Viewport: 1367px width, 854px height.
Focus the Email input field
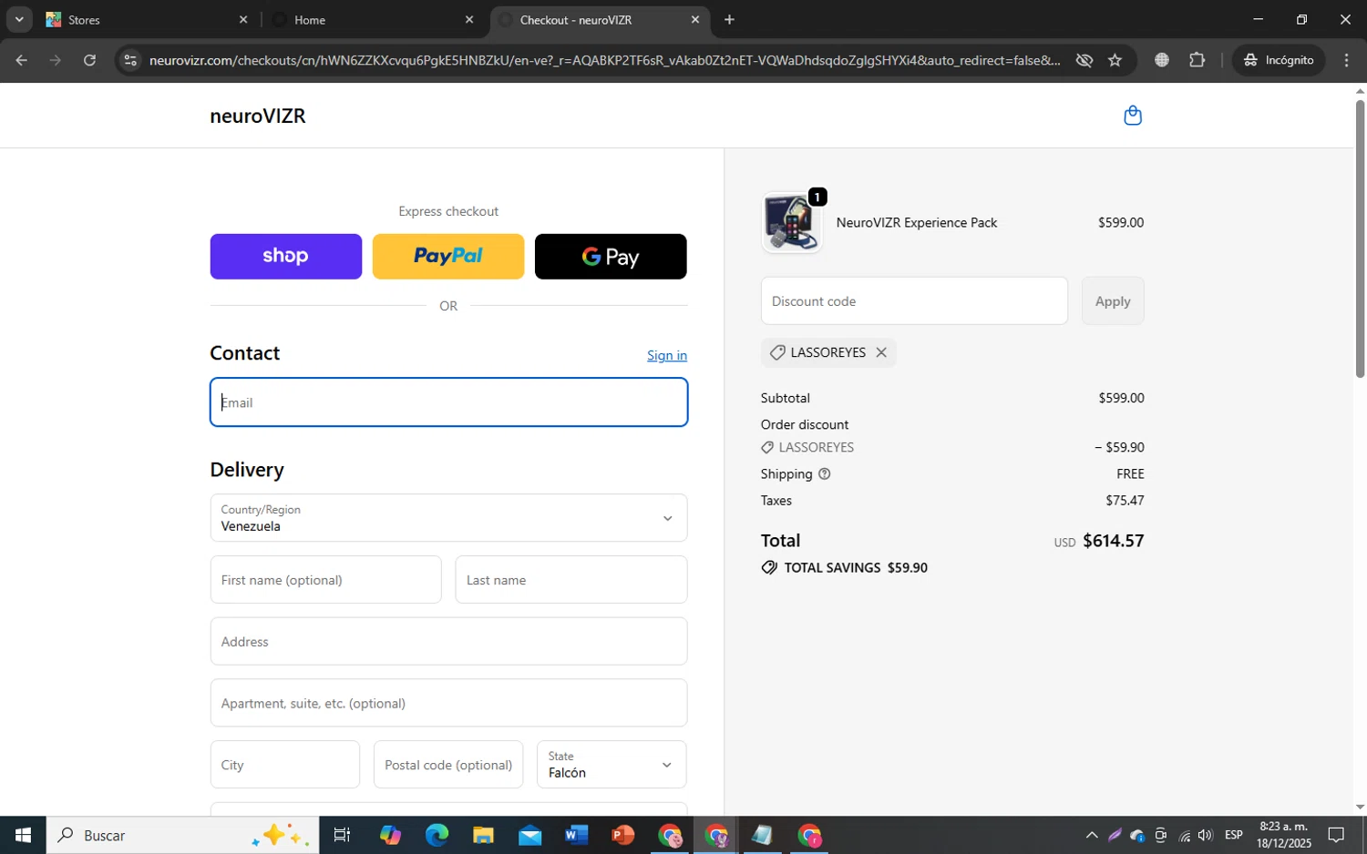(448, 402)
